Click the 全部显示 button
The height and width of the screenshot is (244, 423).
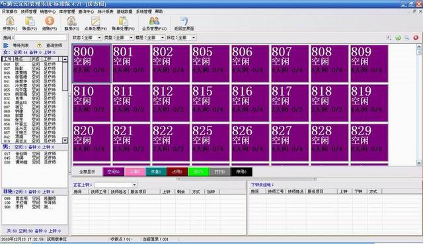click(87, 171)
